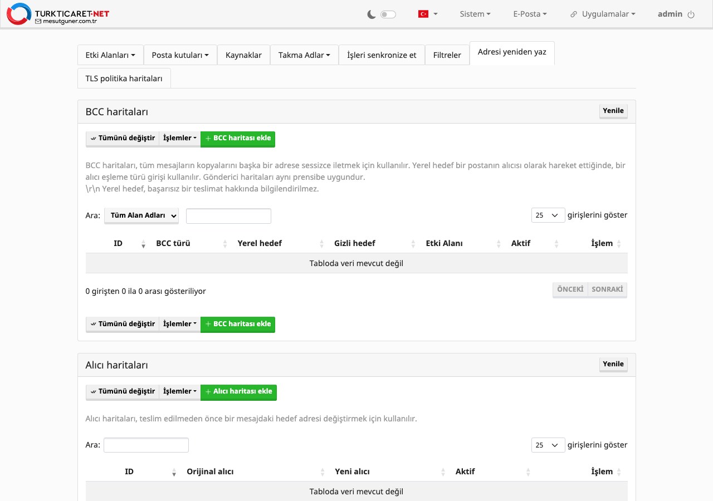Open BCC table entries-per-page selector
This screenshot has height=501, width=713.
point(548,215)
